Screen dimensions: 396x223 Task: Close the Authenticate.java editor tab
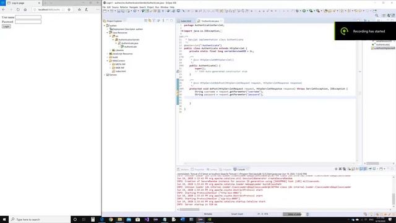(x=222, y=21)
